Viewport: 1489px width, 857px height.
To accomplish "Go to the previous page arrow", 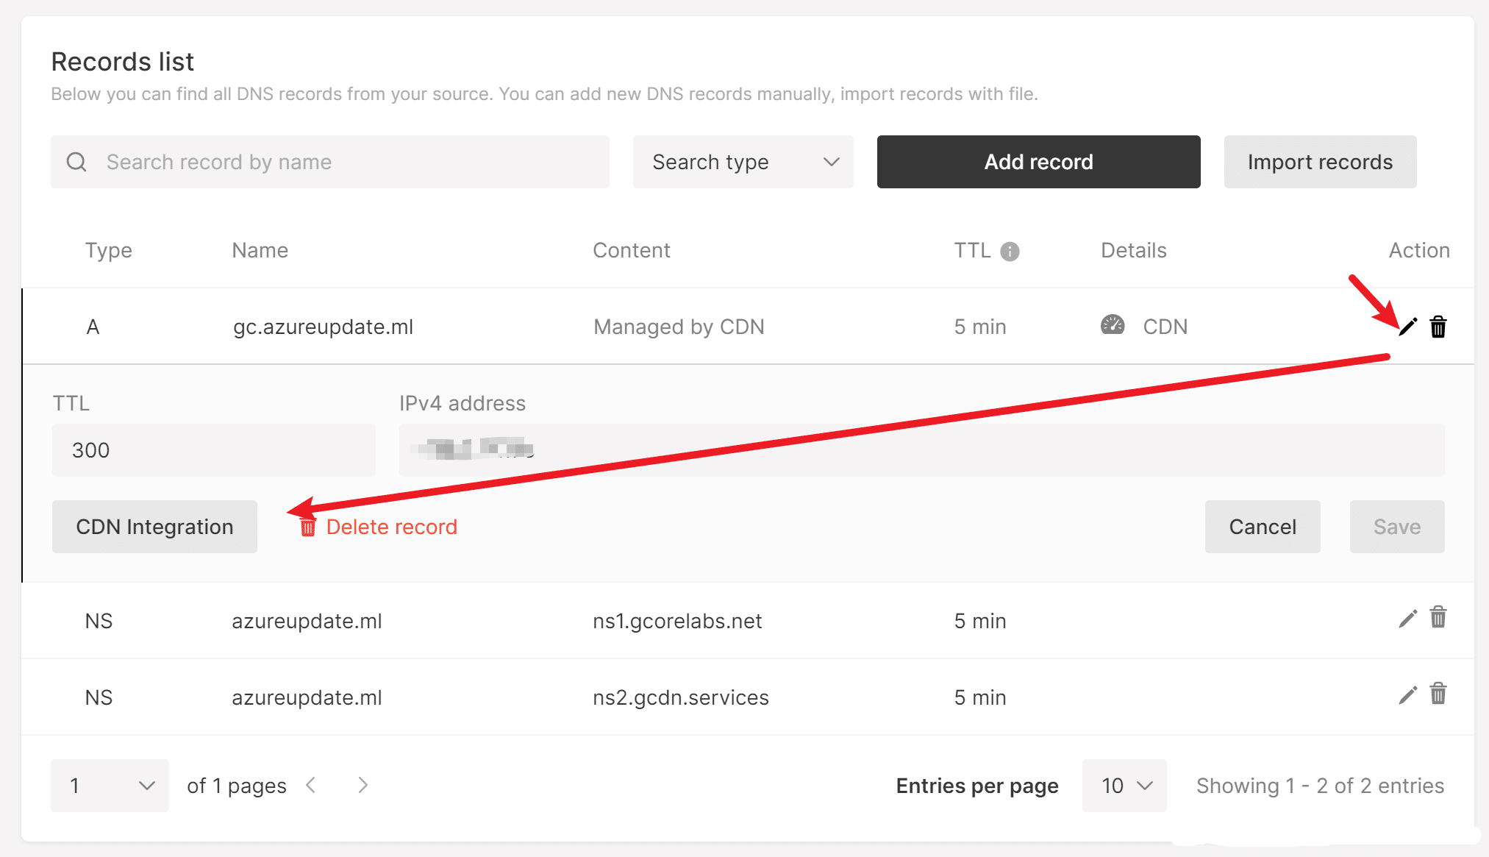I will click(x=311, y=786).
